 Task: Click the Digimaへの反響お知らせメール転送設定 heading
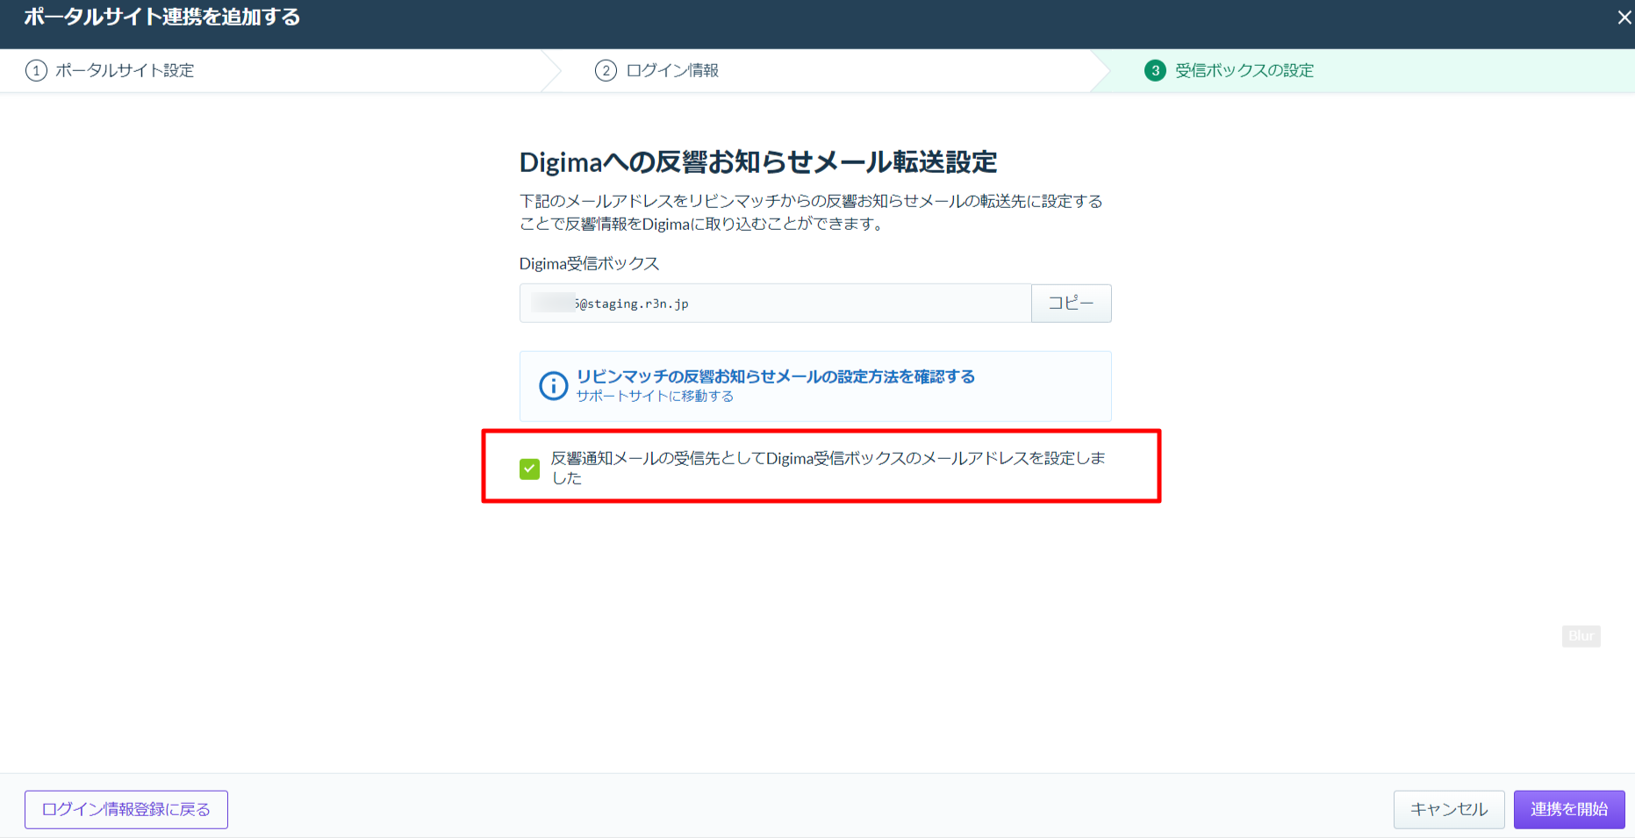tap(758, 162)
